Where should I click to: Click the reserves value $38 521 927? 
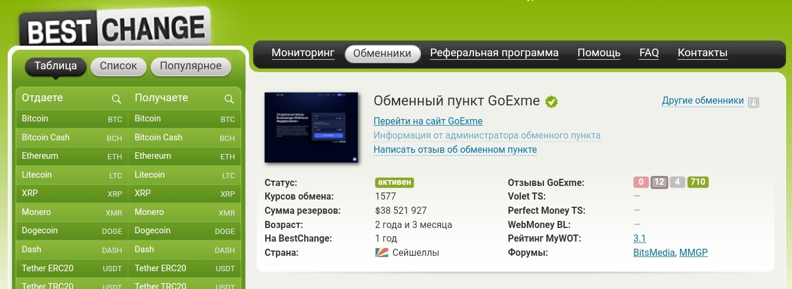pyautogui.click(x=401, y=211)
